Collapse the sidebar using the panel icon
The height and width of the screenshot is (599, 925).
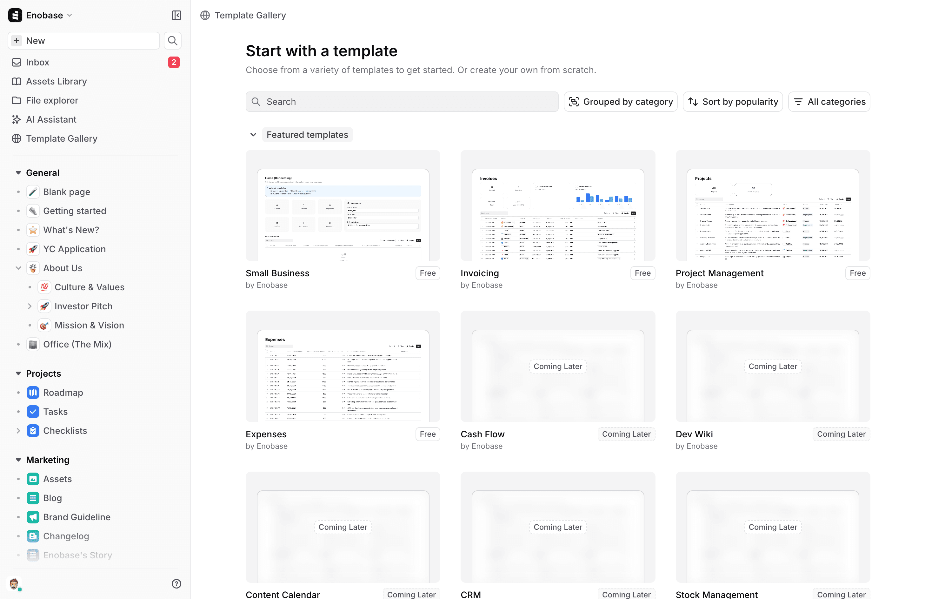176,16
